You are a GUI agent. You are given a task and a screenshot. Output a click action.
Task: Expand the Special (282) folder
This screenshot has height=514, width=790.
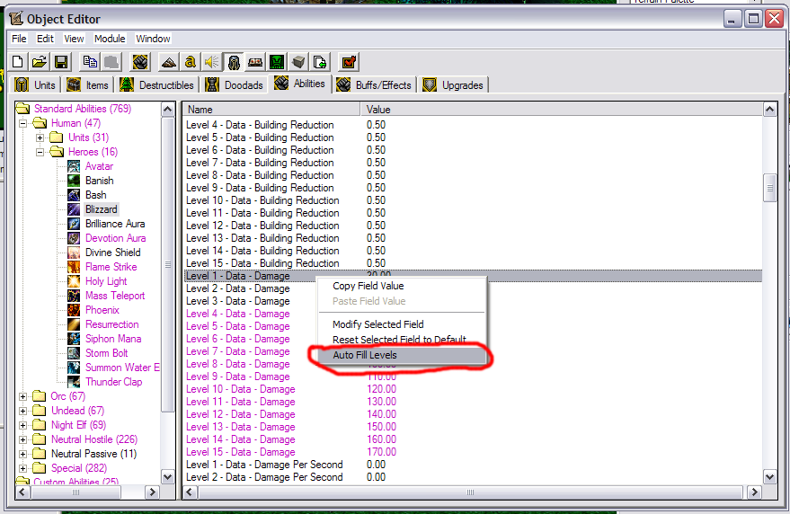22,468
